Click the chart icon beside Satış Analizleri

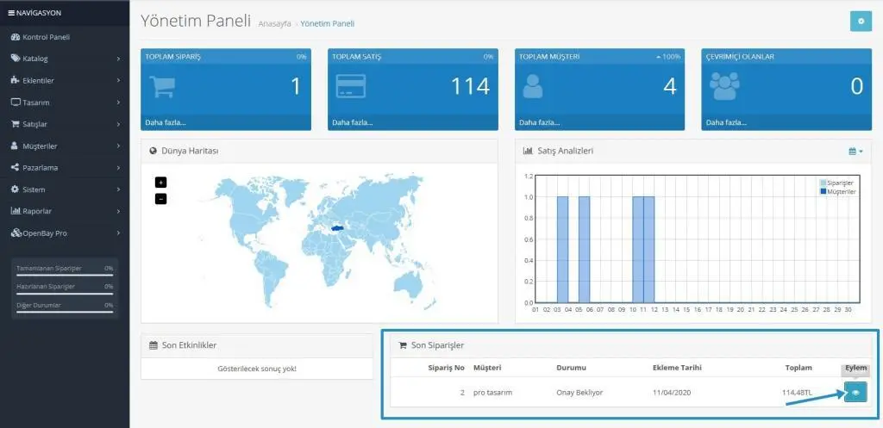point(529,151)
